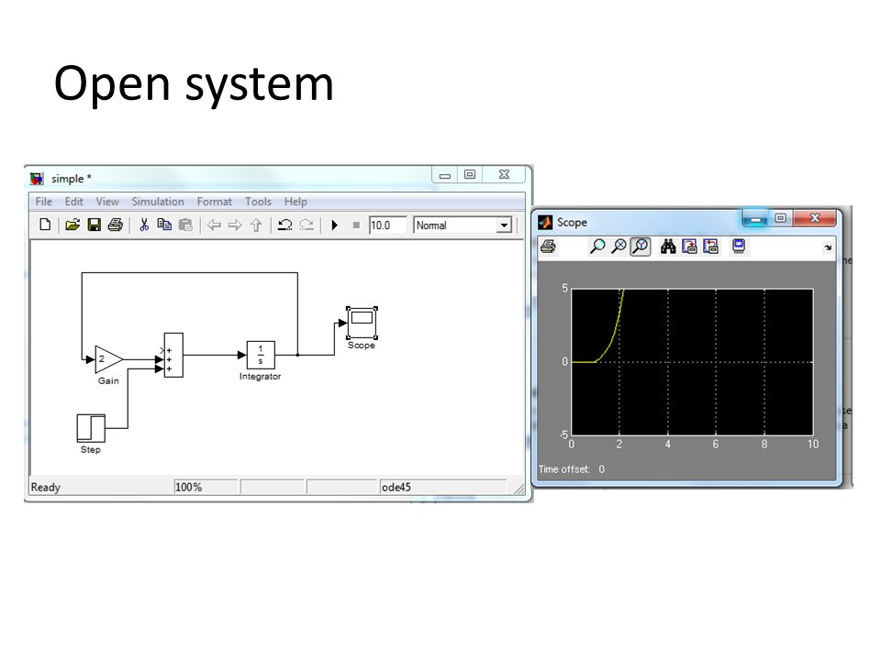Image resolution: width=881 pixels, height=660 pixels.
Task: Save the simple model with floppy icon
Action: pos(94,225)
